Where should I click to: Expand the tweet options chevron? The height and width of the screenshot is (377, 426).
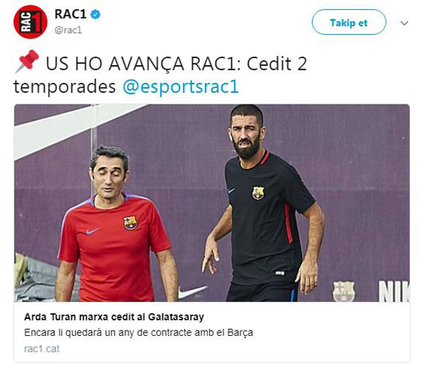click(404, 23)
